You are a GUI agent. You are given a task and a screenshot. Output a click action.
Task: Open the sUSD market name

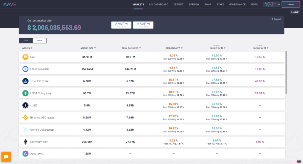coord(34,105)
